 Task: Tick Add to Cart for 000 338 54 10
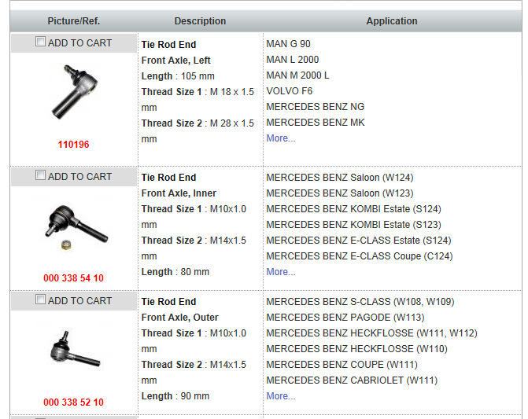tap(41, 176)
